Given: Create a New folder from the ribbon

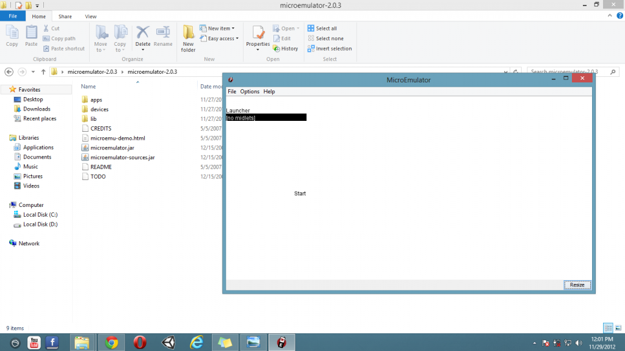Looking at the screenshot, I should [189, 37].
